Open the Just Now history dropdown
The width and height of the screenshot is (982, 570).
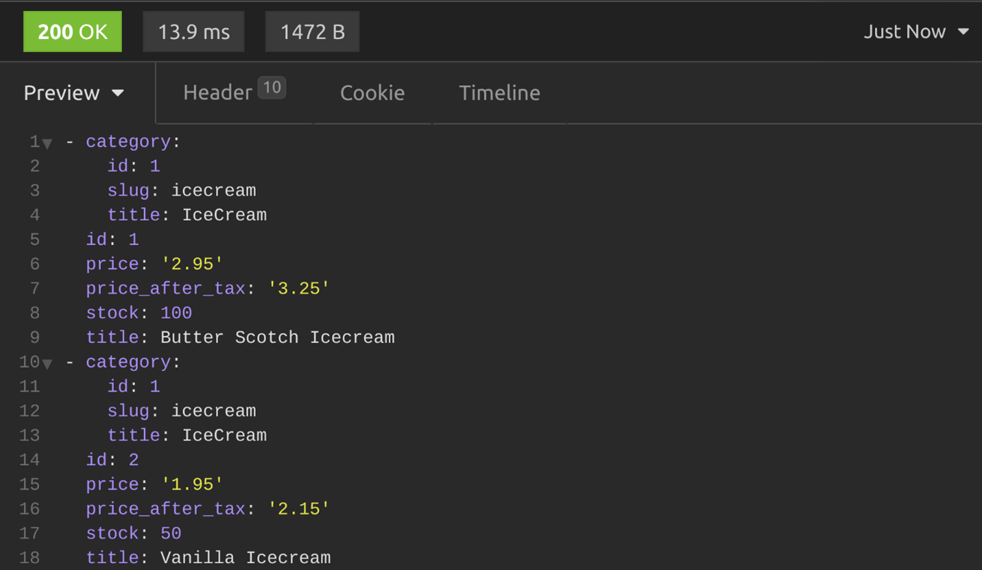point(915,32)
